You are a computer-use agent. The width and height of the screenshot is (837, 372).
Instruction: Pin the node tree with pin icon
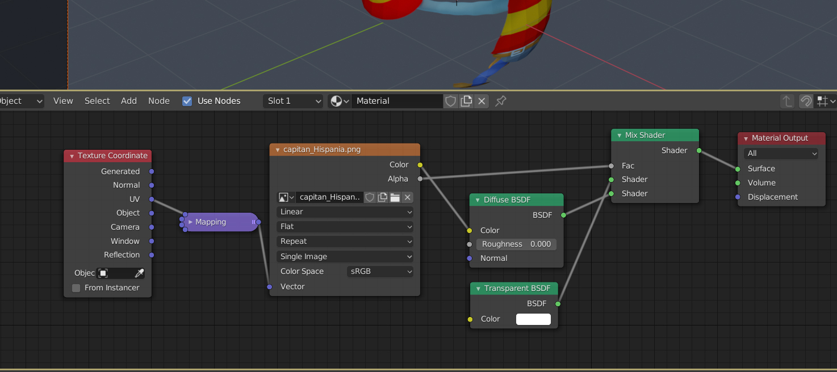click(500, 101)
